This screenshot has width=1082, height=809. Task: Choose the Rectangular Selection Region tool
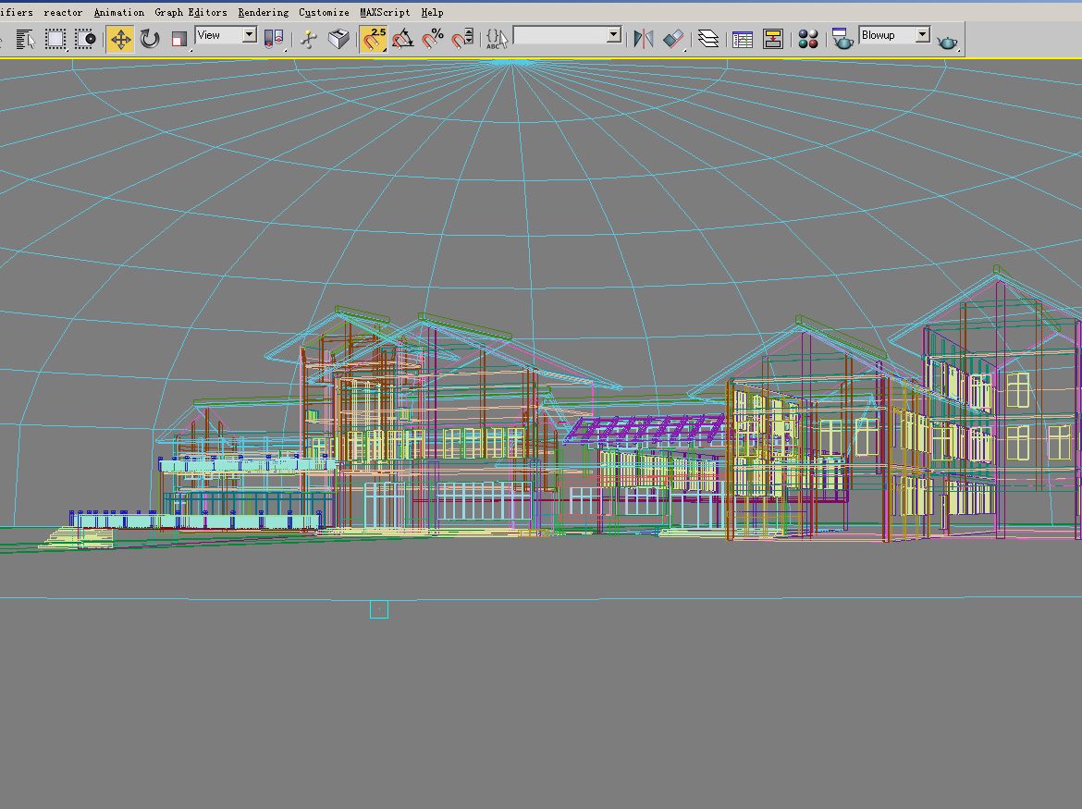55,39
